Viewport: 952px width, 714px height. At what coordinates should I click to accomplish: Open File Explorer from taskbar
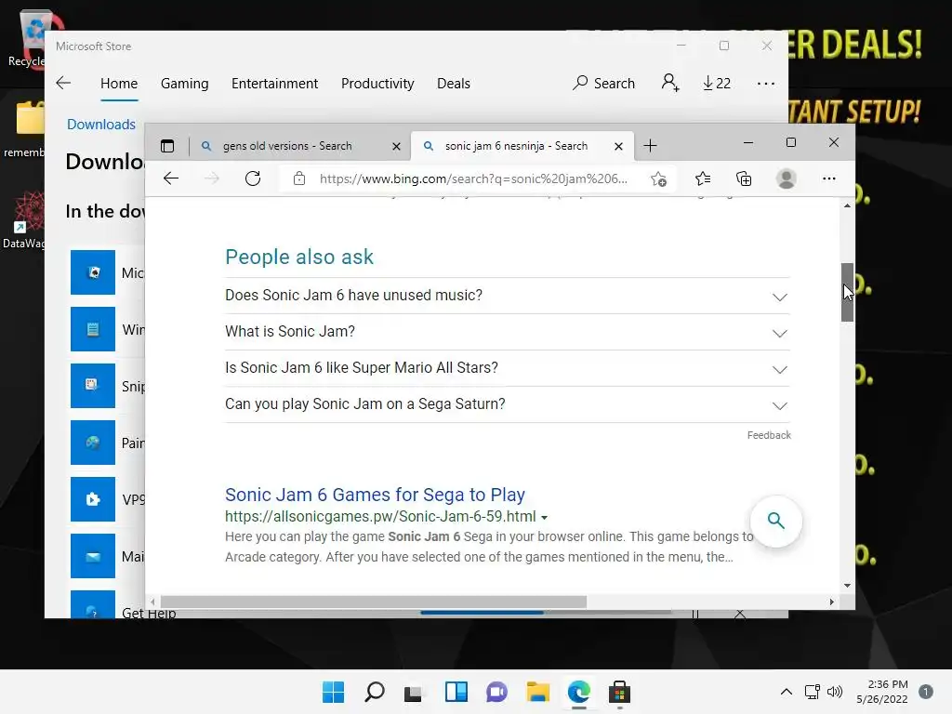tap(537, 692)
